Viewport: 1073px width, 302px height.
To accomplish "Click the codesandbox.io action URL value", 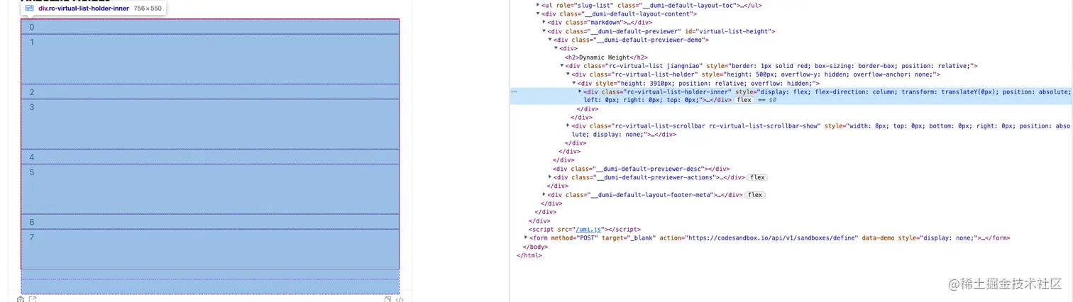I will 771,238.
